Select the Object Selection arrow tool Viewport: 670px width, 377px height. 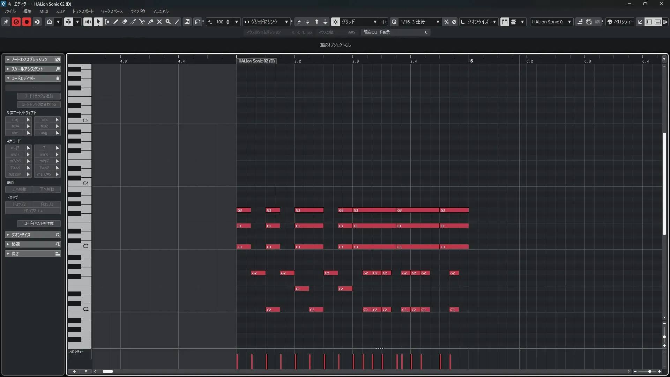coord(98,22)
